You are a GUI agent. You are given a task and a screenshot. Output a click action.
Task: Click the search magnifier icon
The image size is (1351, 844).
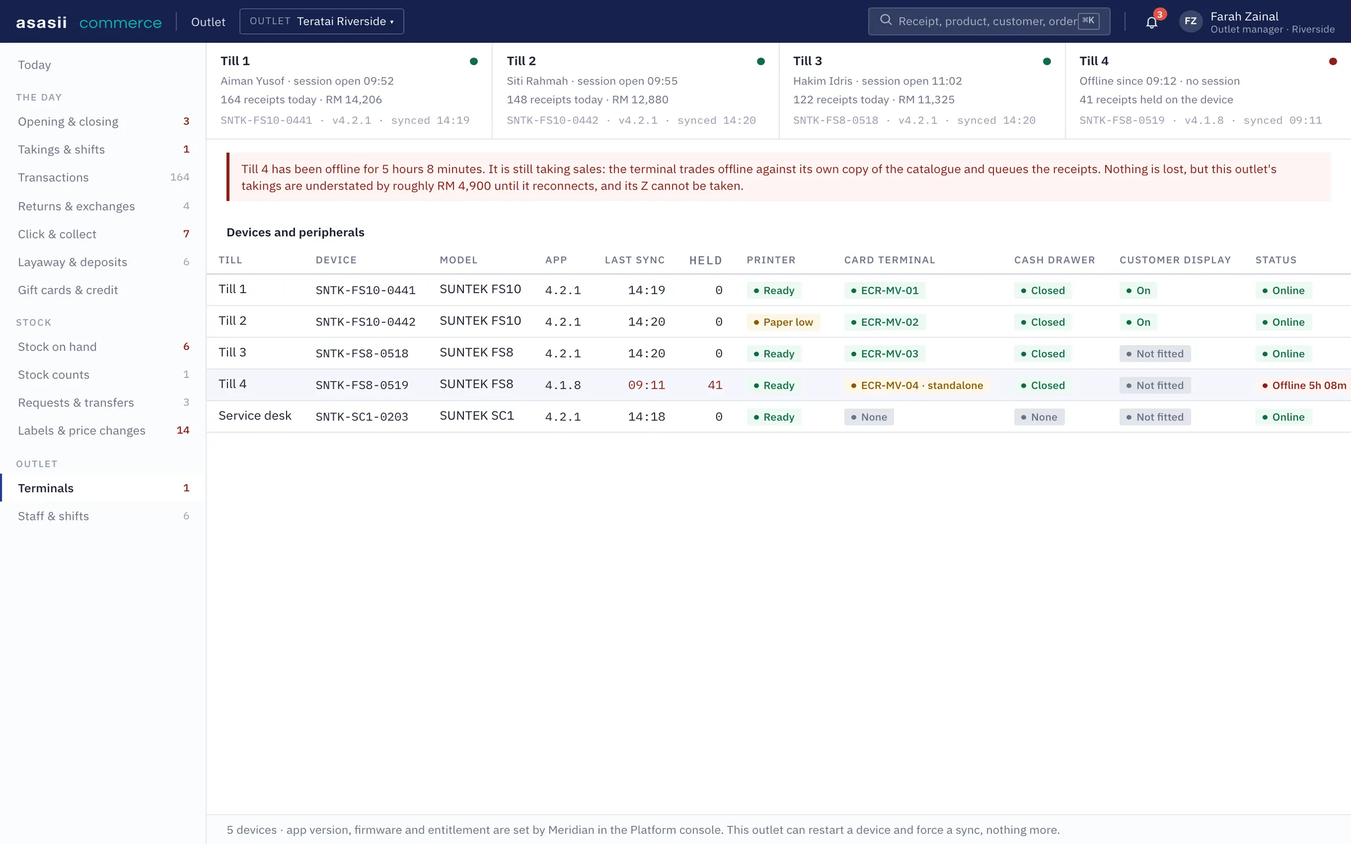[x=885, y=21]
